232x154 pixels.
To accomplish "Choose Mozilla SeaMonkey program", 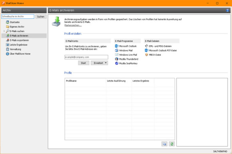I will coord(128,63).
